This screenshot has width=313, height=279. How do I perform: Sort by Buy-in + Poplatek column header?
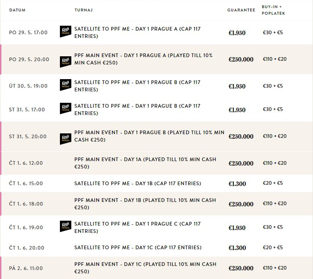coord(273,10)
